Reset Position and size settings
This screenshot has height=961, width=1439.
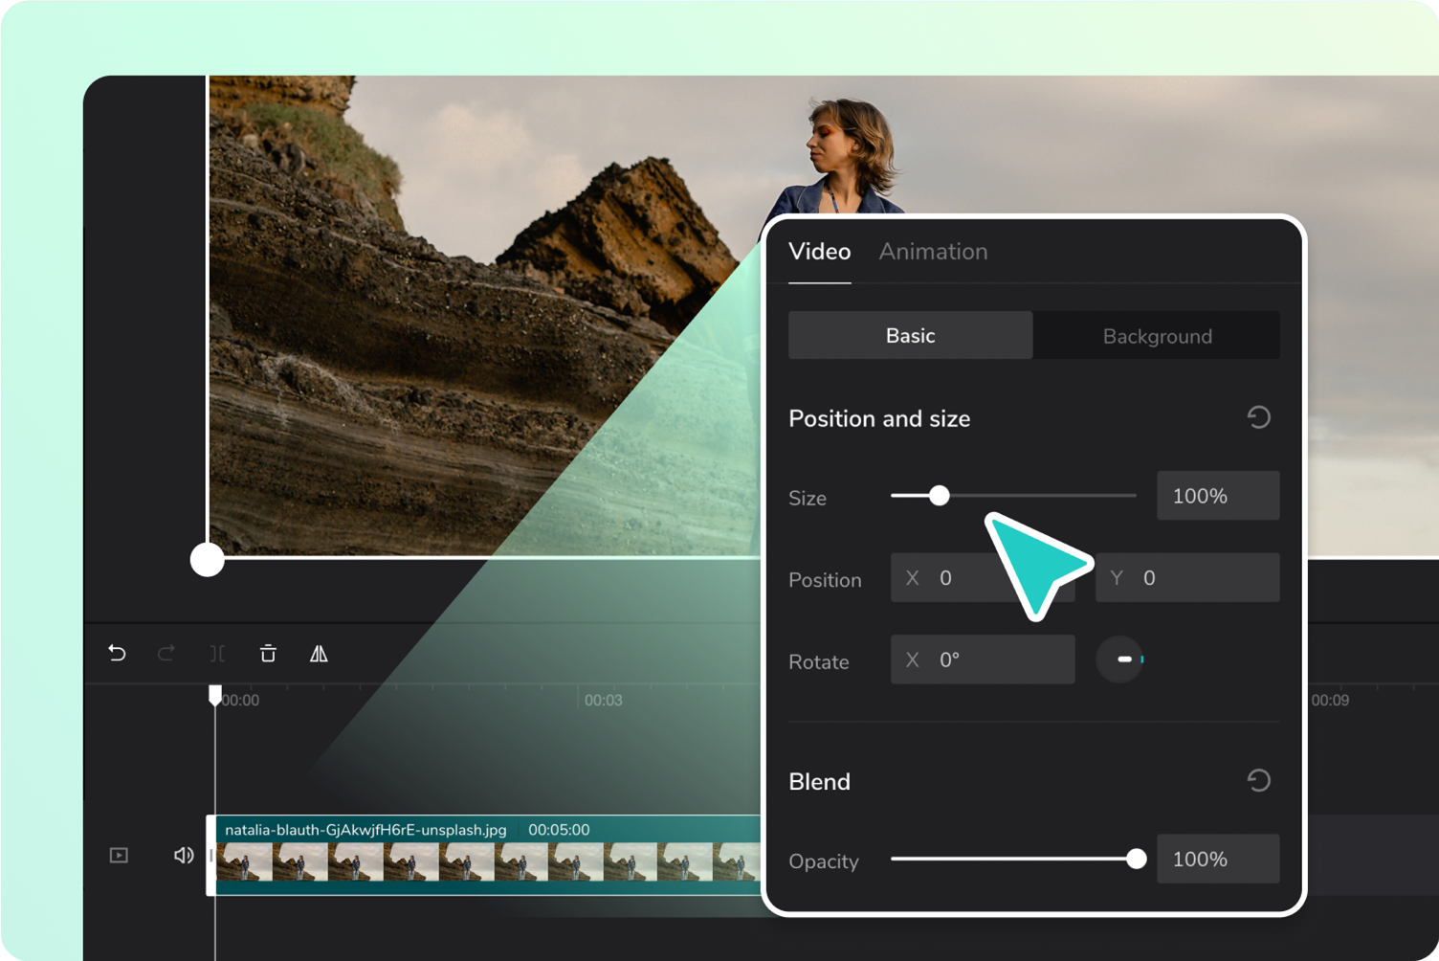coord(1258,417)
